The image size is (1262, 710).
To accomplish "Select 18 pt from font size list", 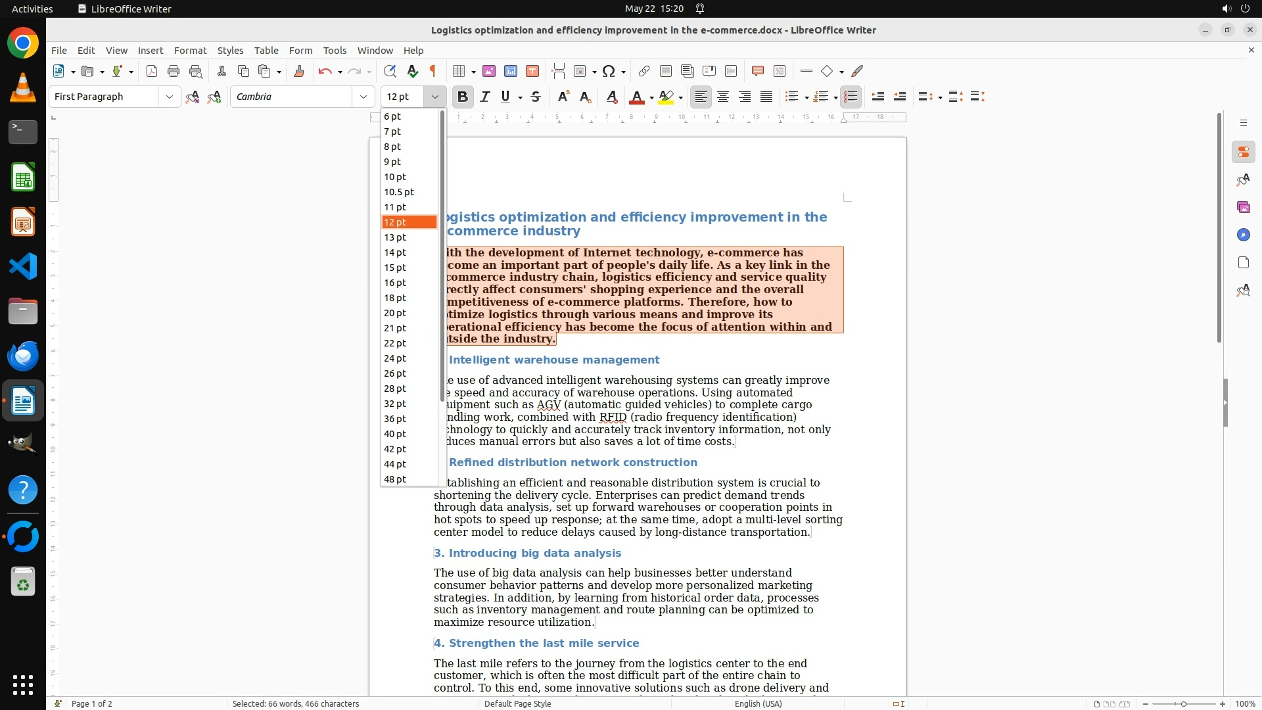I will click(395, 298).
